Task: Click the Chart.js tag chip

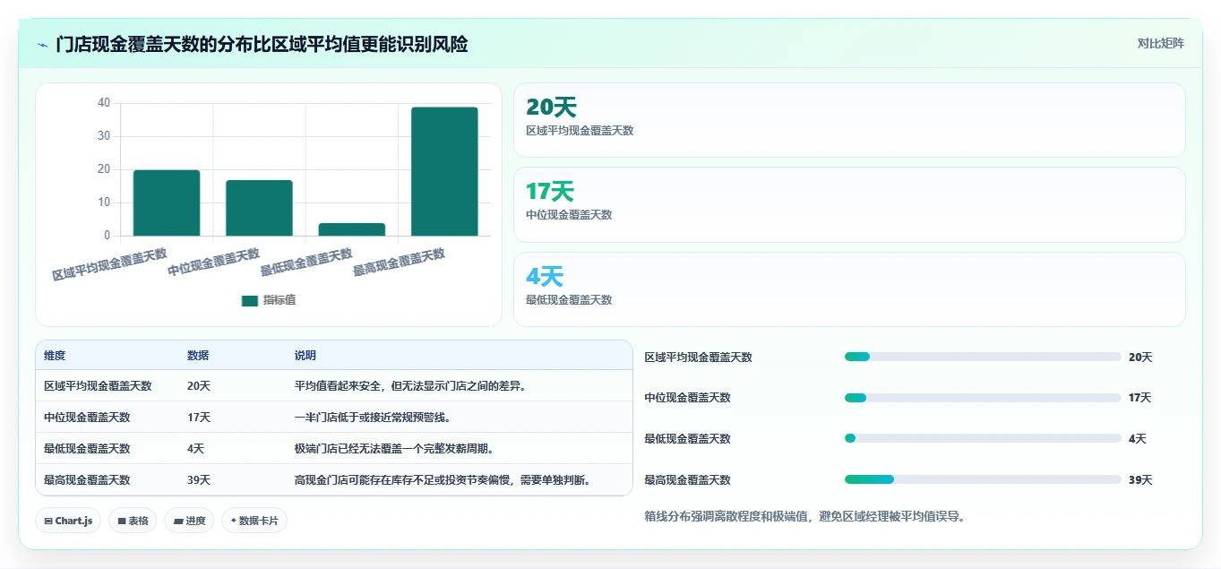Action: 68,521
